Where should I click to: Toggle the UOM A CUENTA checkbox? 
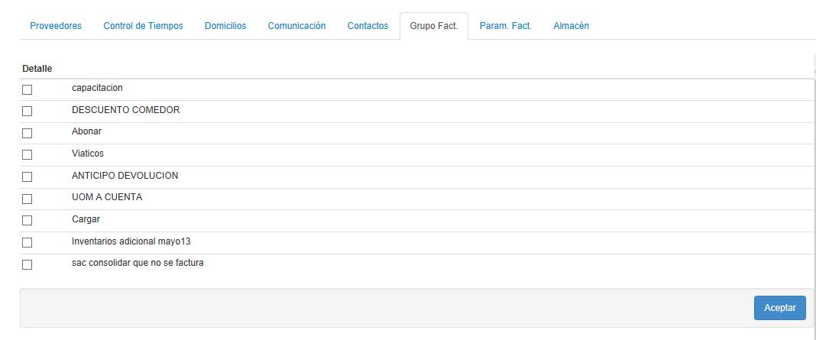pos(28,199)
